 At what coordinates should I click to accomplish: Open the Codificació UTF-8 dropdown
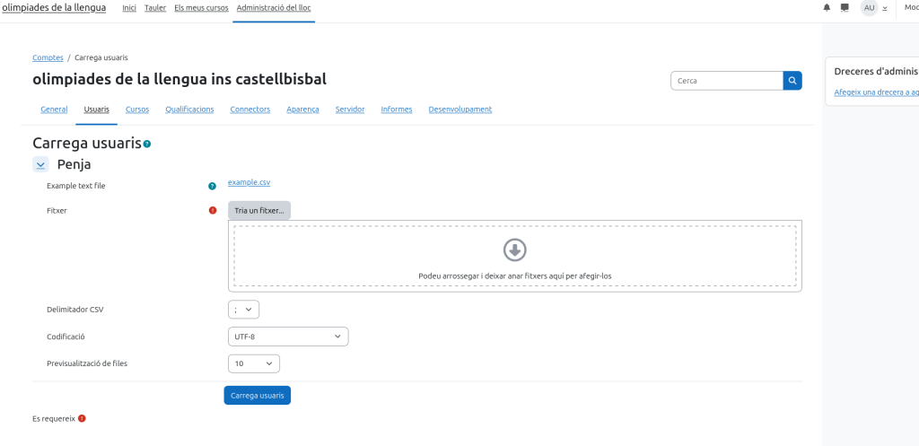coord(288,337)
